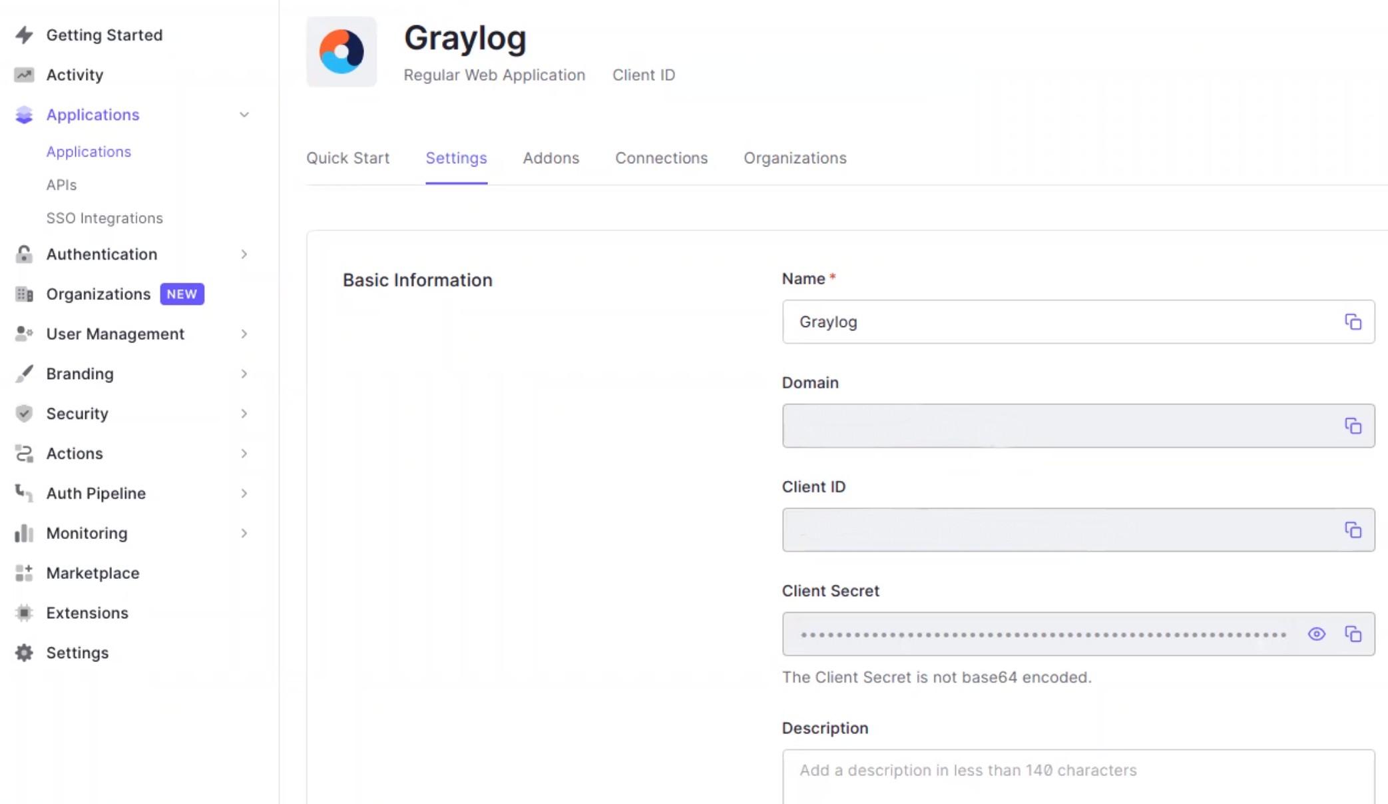Collapse the Applications sidebar section
The image size is (1388, 804).
tap(244, 115)
